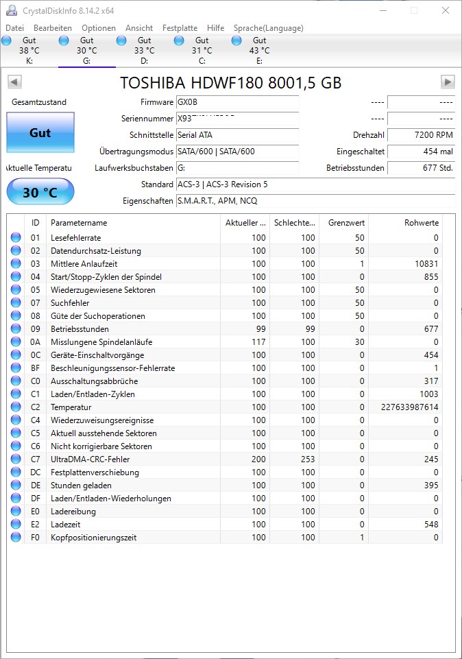Select drive E: at 43 °C
Screen dimensions: 462x659
(259, 51)
